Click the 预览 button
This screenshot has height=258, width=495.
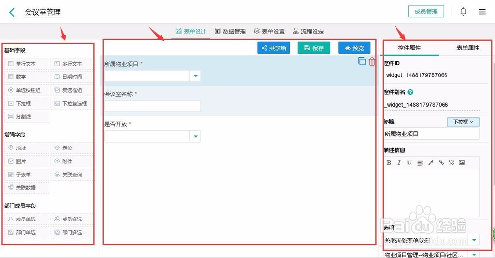354,48
